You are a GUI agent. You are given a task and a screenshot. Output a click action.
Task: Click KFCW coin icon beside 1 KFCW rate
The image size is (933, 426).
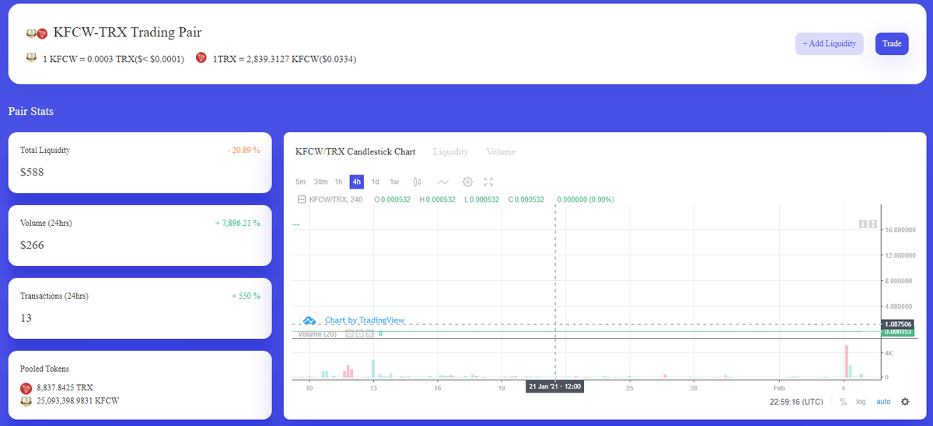[31, 57]
